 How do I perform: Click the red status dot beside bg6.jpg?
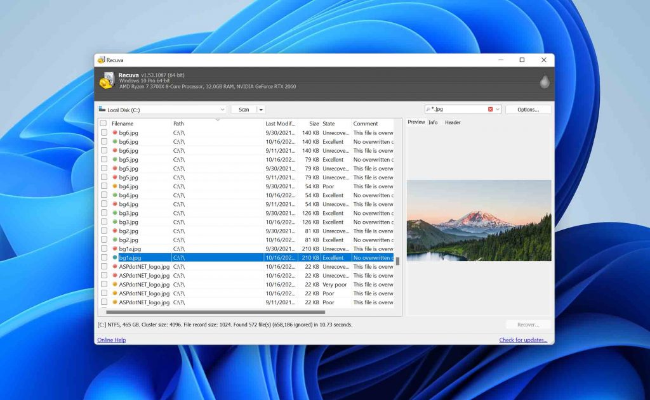click(114, 132)
